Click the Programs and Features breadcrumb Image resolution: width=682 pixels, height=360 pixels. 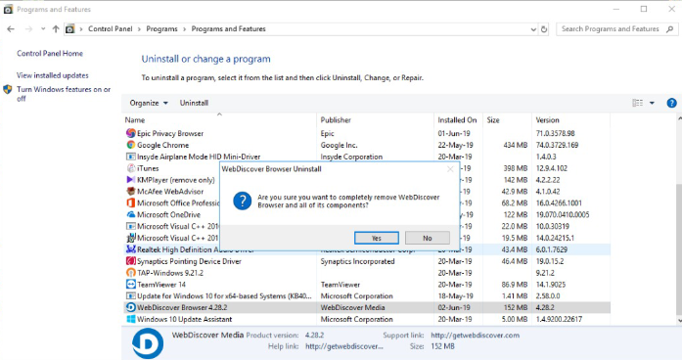(228, 29)
